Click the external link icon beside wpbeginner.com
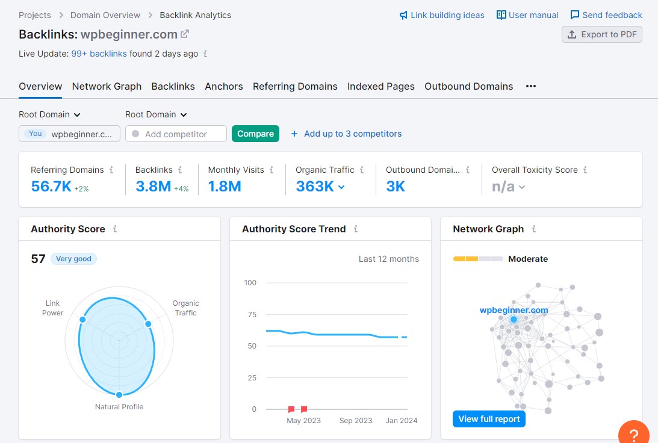 185,34
